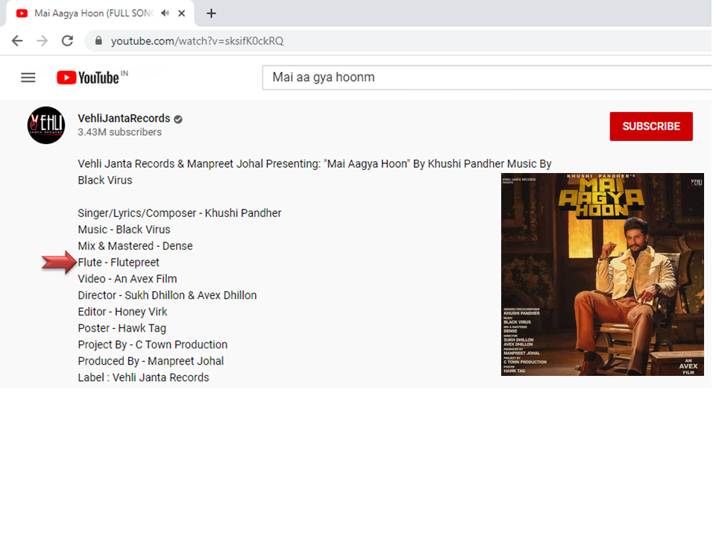Open the VehliJantaRecords channel name link
Image resolution: width=716 pixels, height=537 pixels.
pos(124,119)
